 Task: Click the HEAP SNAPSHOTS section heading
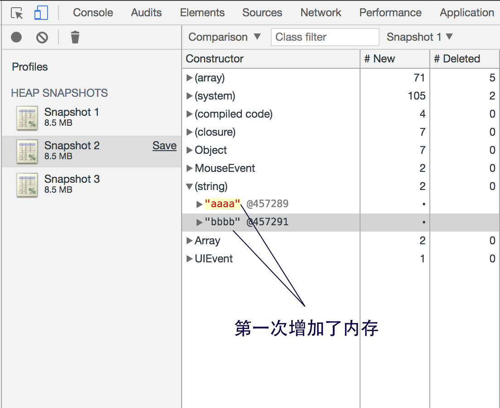[59, 93]
